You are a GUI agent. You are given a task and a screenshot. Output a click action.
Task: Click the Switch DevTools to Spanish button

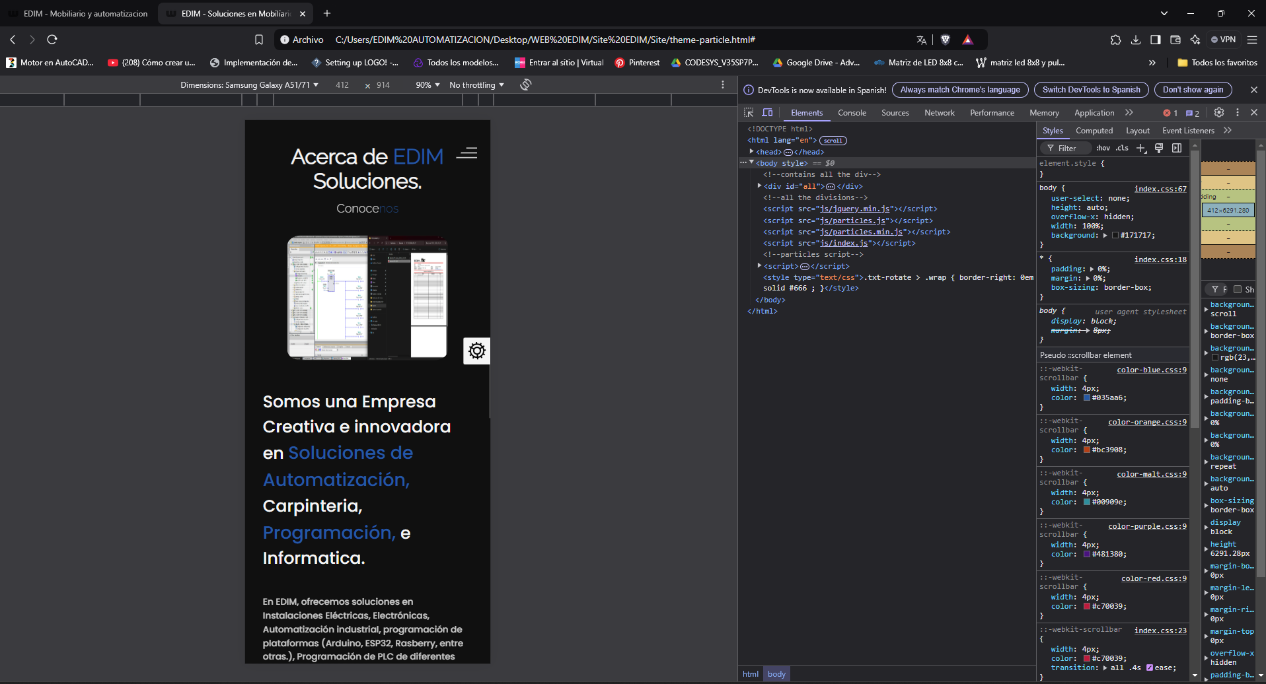(1090, 89)
